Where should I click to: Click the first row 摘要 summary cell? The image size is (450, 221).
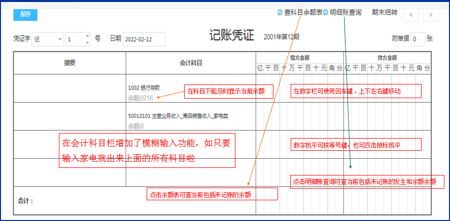tap(70, 88)
